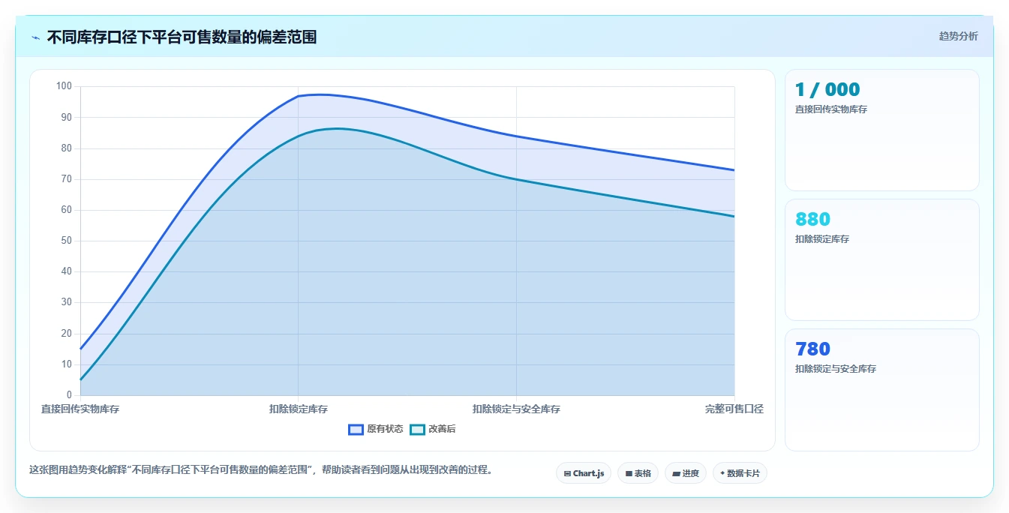Image resolution: width=1009 pixels, height=513 pixels.
Task: Select the 表格 tag
Action: (638, 473)
